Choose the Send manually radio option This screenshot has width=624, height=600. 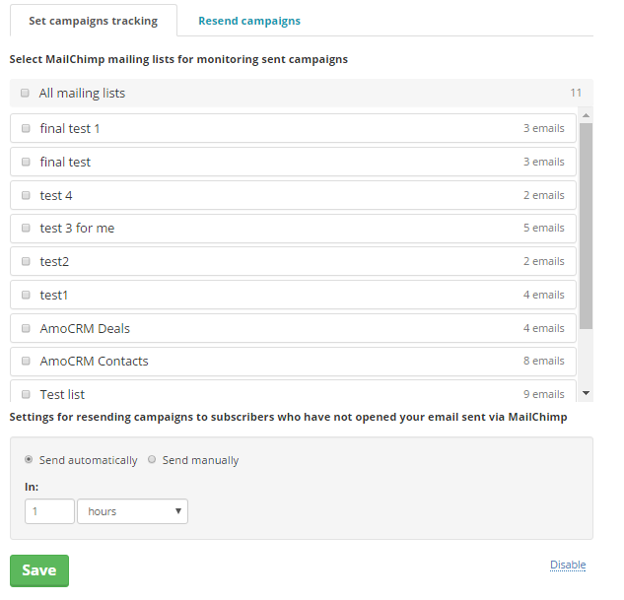click(x=152, y=460)
